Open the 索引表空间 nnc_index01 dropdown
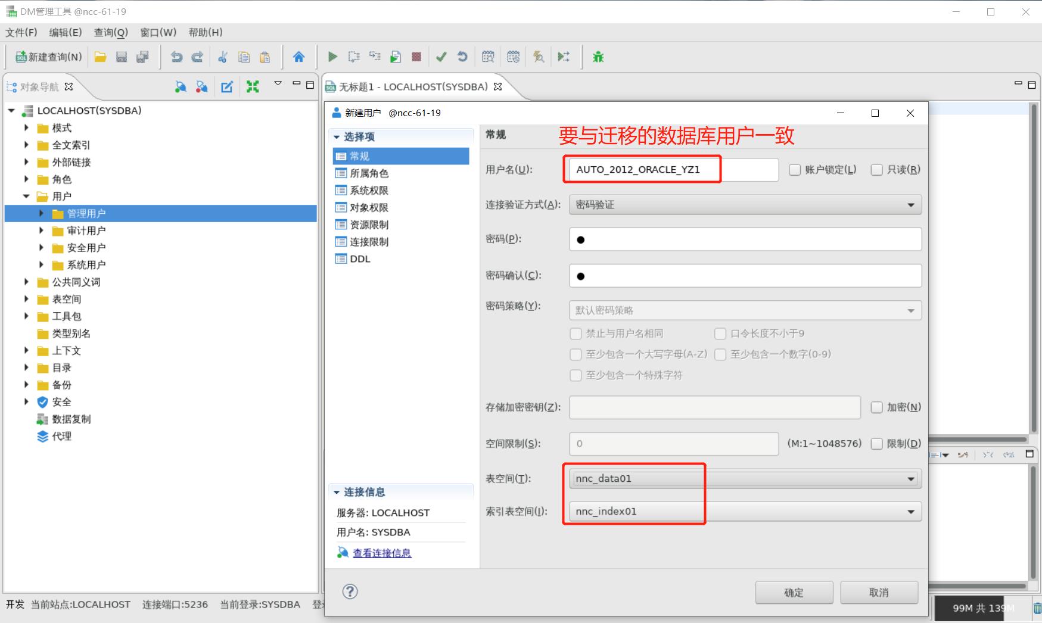The height and width of the screenshot is (623, 1042). (745, 512)
